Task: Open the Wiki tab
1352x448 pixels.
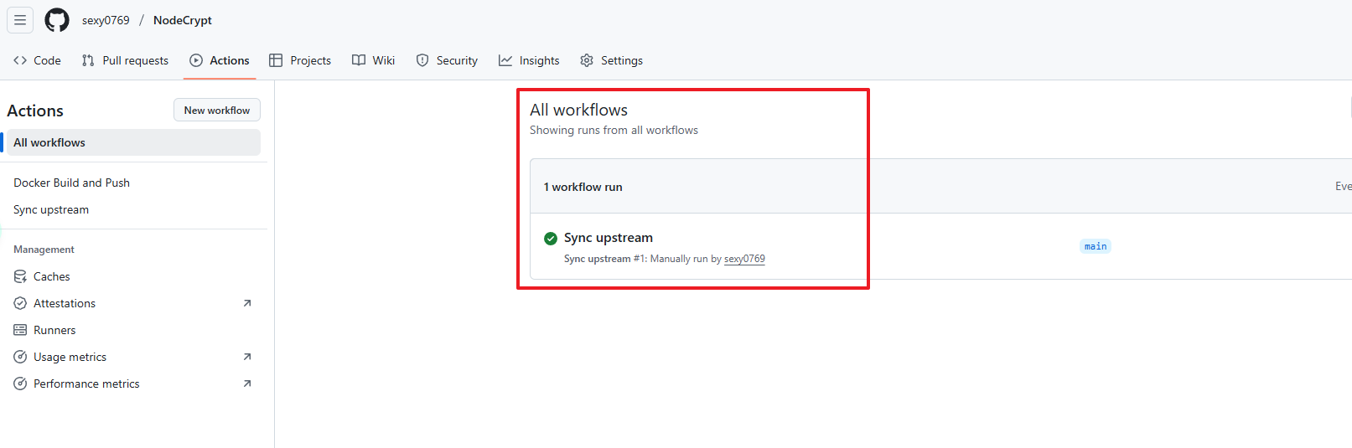Action: click(374, 60)
